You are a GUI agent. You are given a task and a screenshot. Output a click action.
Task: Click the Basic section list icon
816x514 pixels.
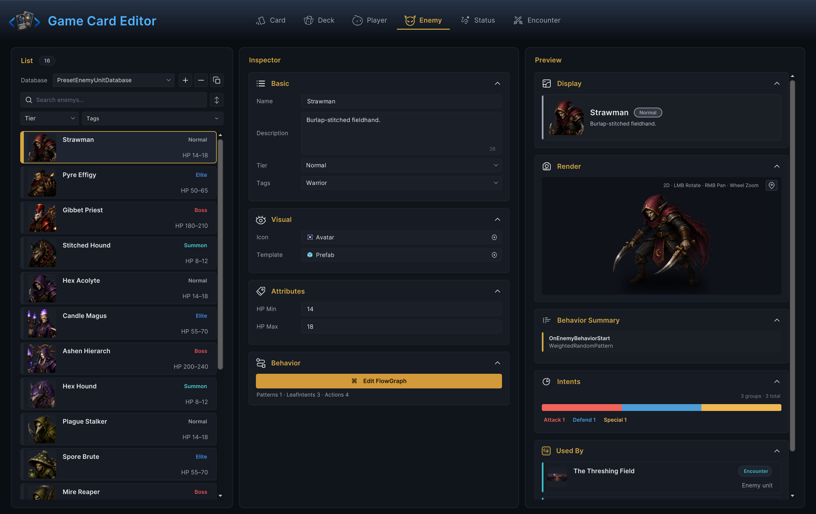[260, 83]
